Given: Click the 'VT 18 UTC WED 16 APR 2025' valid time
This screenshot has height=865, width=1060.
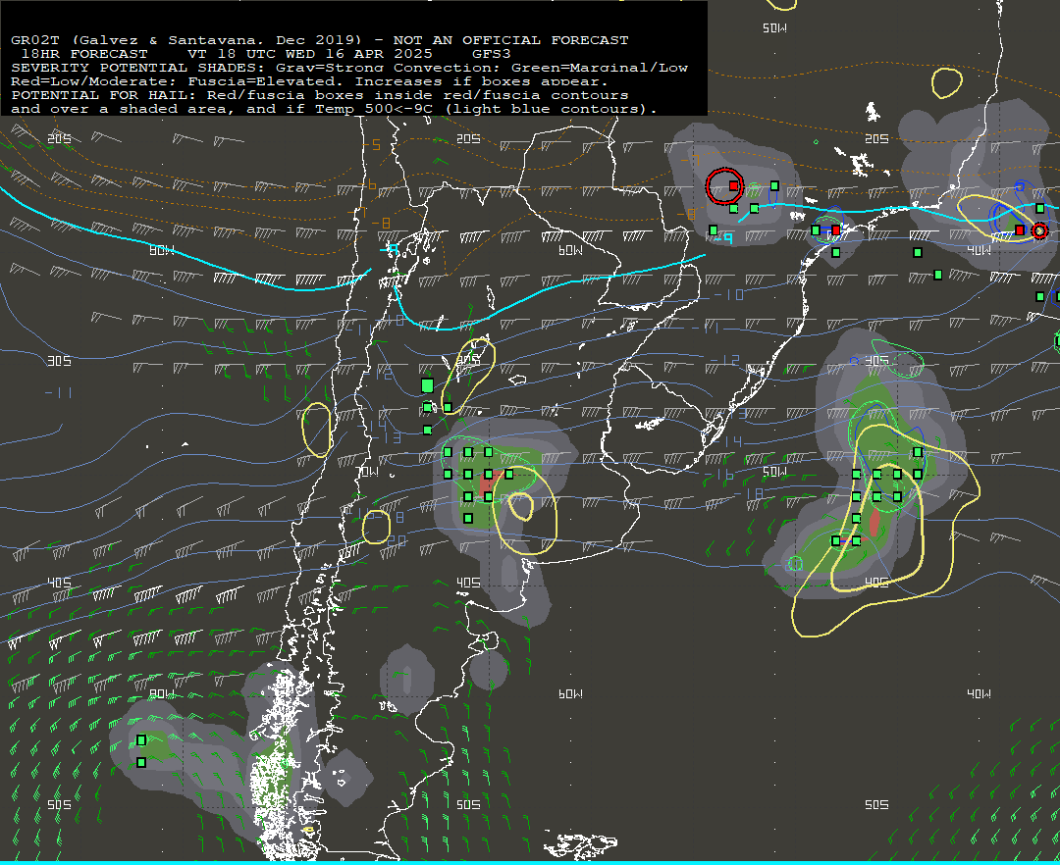Looking at the screenshot, I should point(309,53).
